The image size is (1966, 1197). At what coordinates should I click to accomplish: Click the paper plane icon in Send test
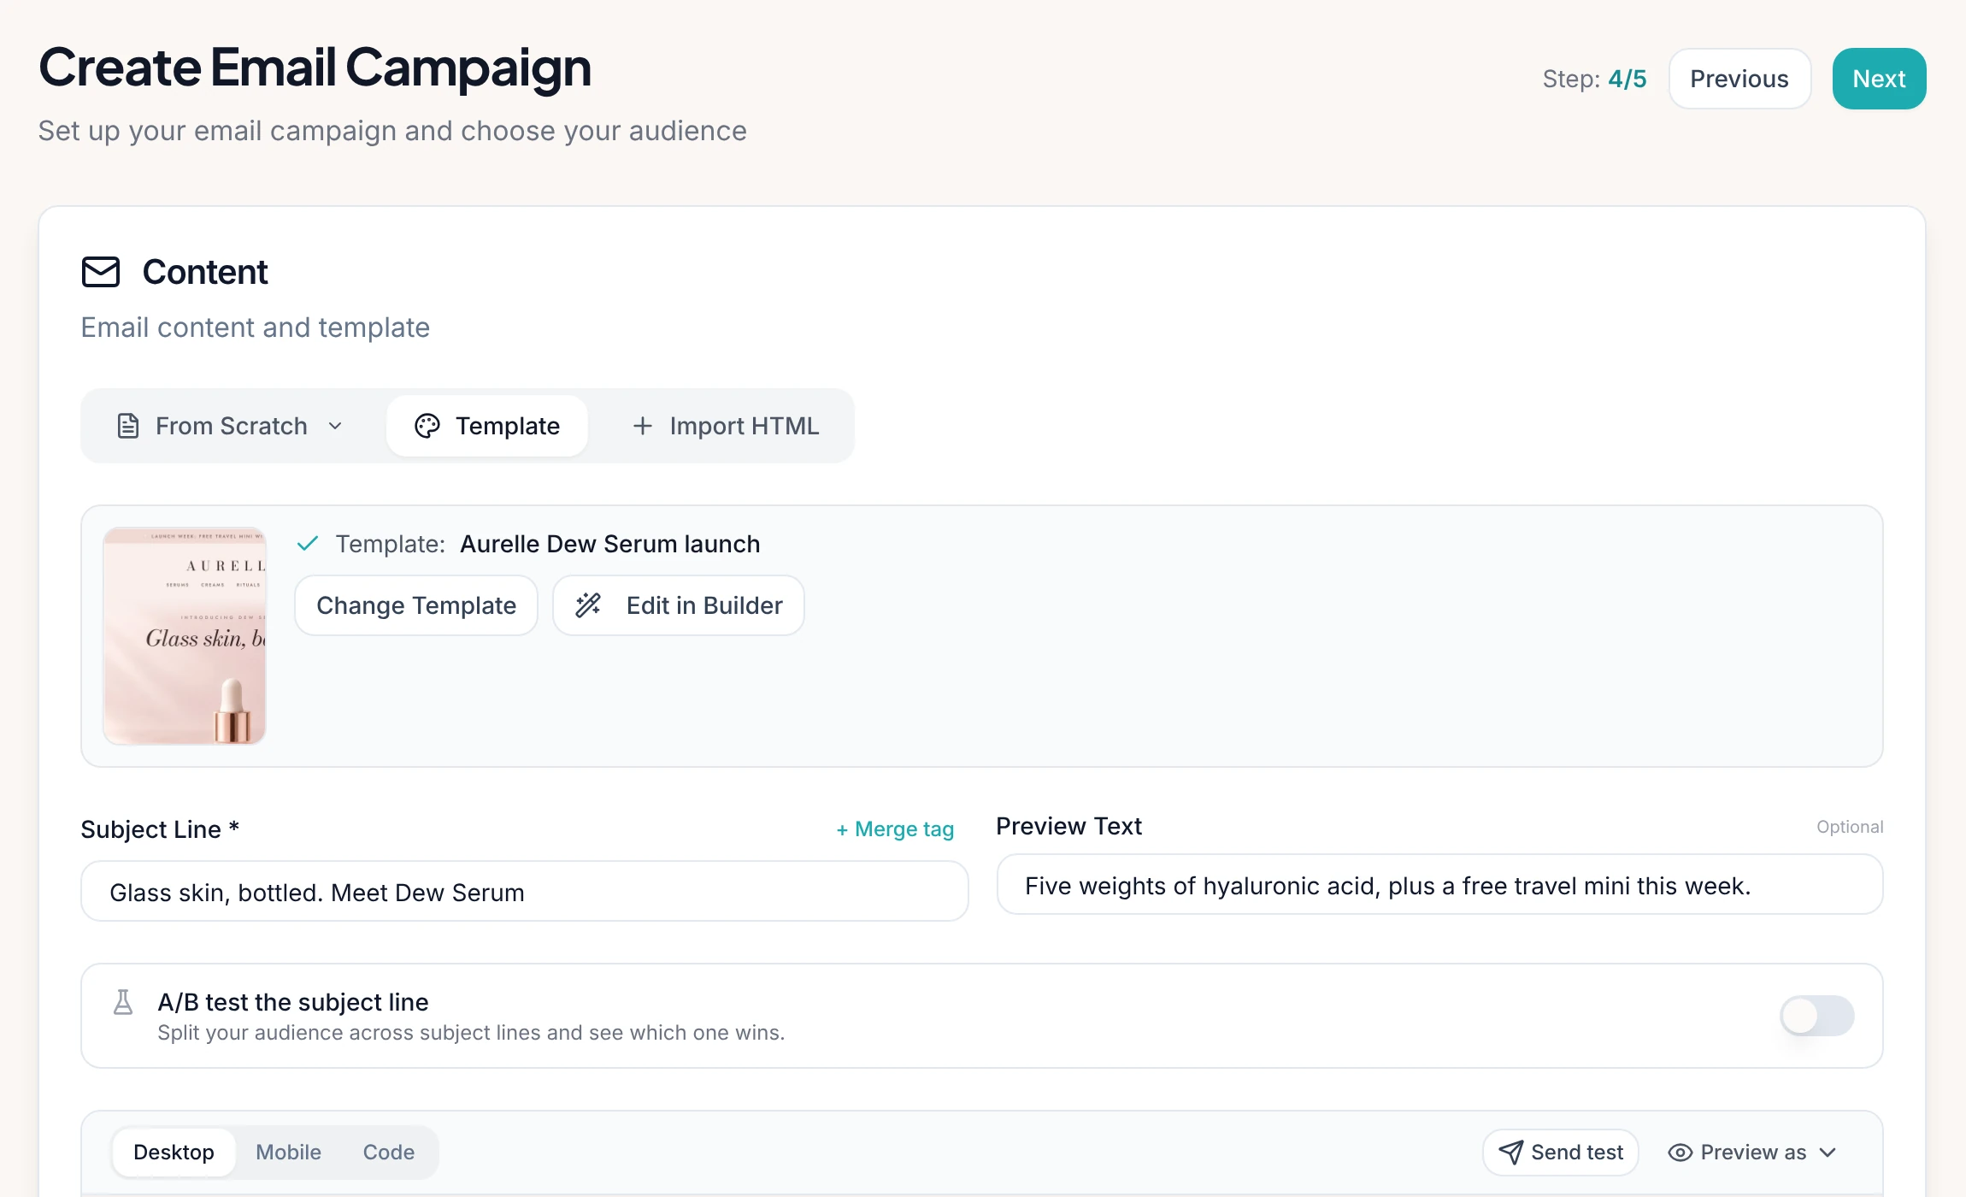click(1510, 1153)
